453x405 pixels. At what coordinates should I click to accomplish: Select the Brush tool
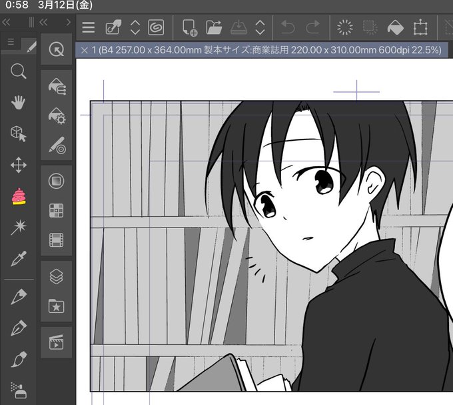tap(19, 360)
